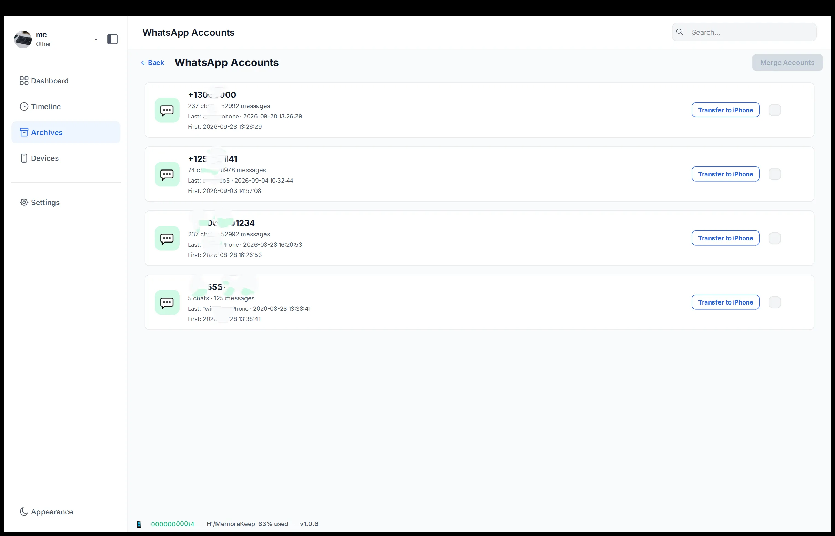Mark the checkbox for the 5-chats account
835x536 pixels.
pos(774,302)
